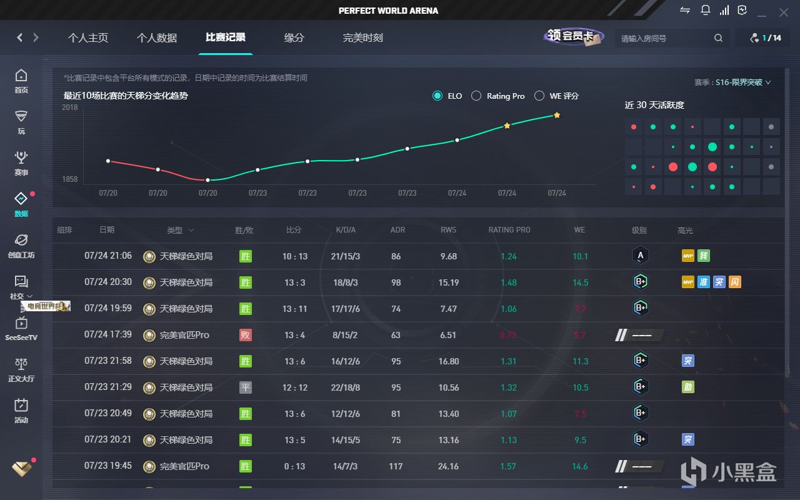The image size is (800, 500).
Task: Click the blue 准 highlight badge
Action: click(704, 282)
